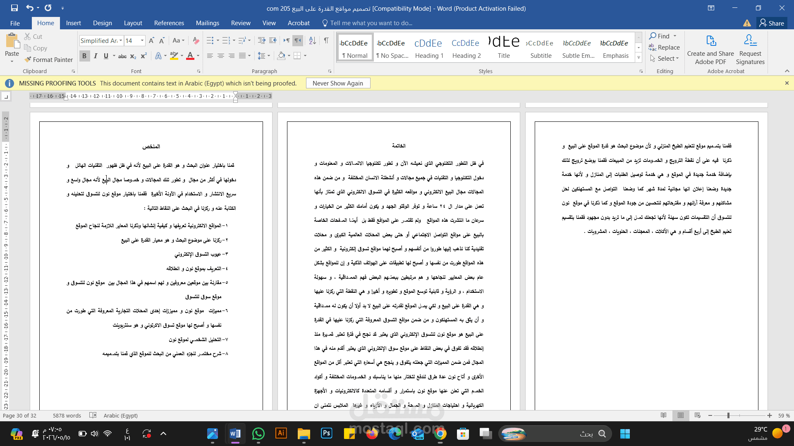This screenshot has height=446, width=794.
Task: Clear all formatting from selection
Action: tap(196, 40)
